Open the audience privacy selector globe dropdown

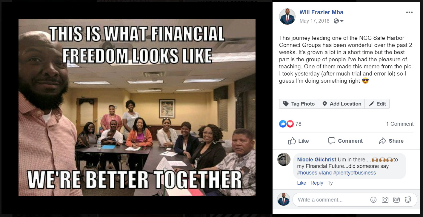(339, 21)
